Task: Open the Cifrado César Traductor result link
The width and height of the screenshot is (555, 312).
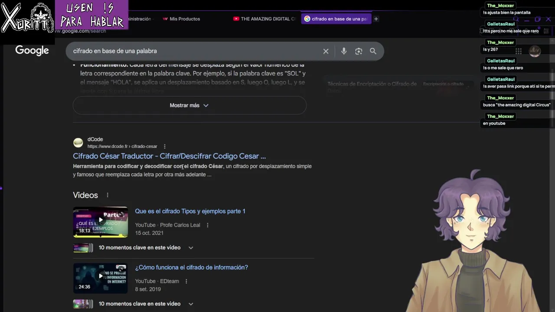Action: (x=169, y=156)
